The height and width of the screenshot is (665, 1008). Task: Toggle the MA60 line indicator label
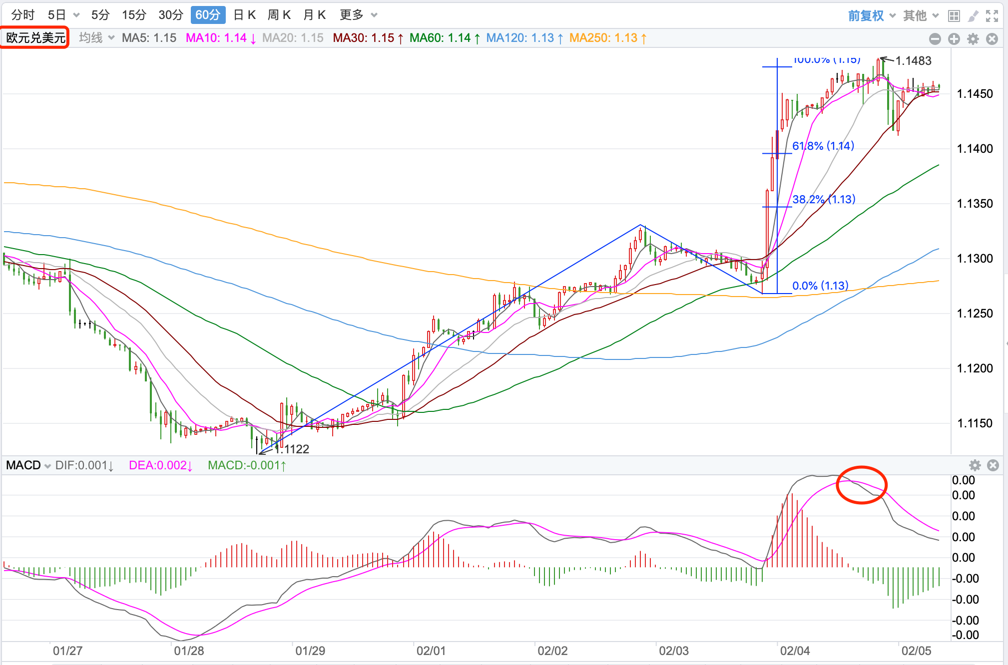click(x=444, y=38)
